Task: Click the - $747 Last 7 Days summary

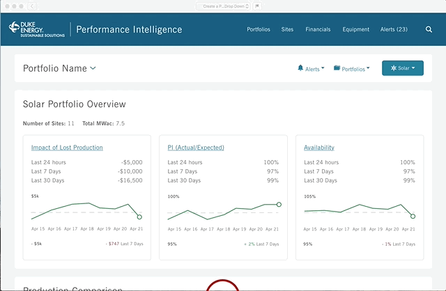Action: 124,244
